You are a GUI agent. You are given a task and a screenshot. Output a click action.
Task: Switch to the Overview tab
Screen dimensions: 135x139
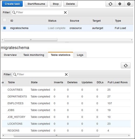10,55
